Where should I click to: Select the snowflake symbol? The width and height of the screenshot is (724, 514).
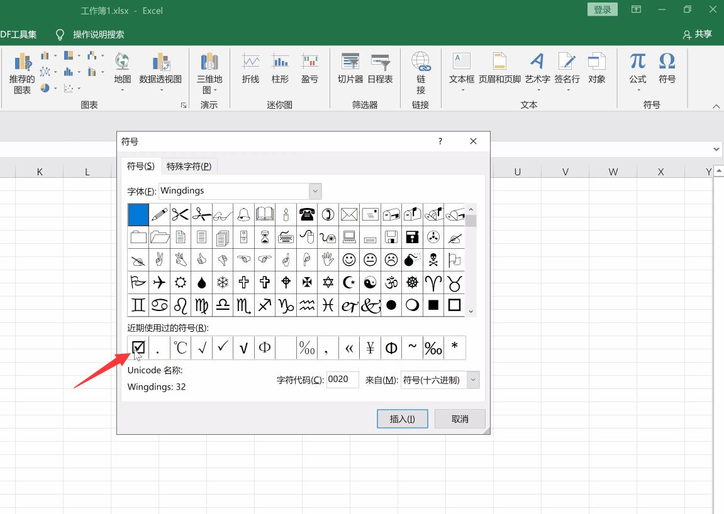(x=223, y=282)
